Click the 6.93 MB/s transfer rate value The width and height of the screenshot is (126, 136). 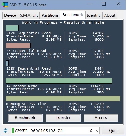(51, 37)
